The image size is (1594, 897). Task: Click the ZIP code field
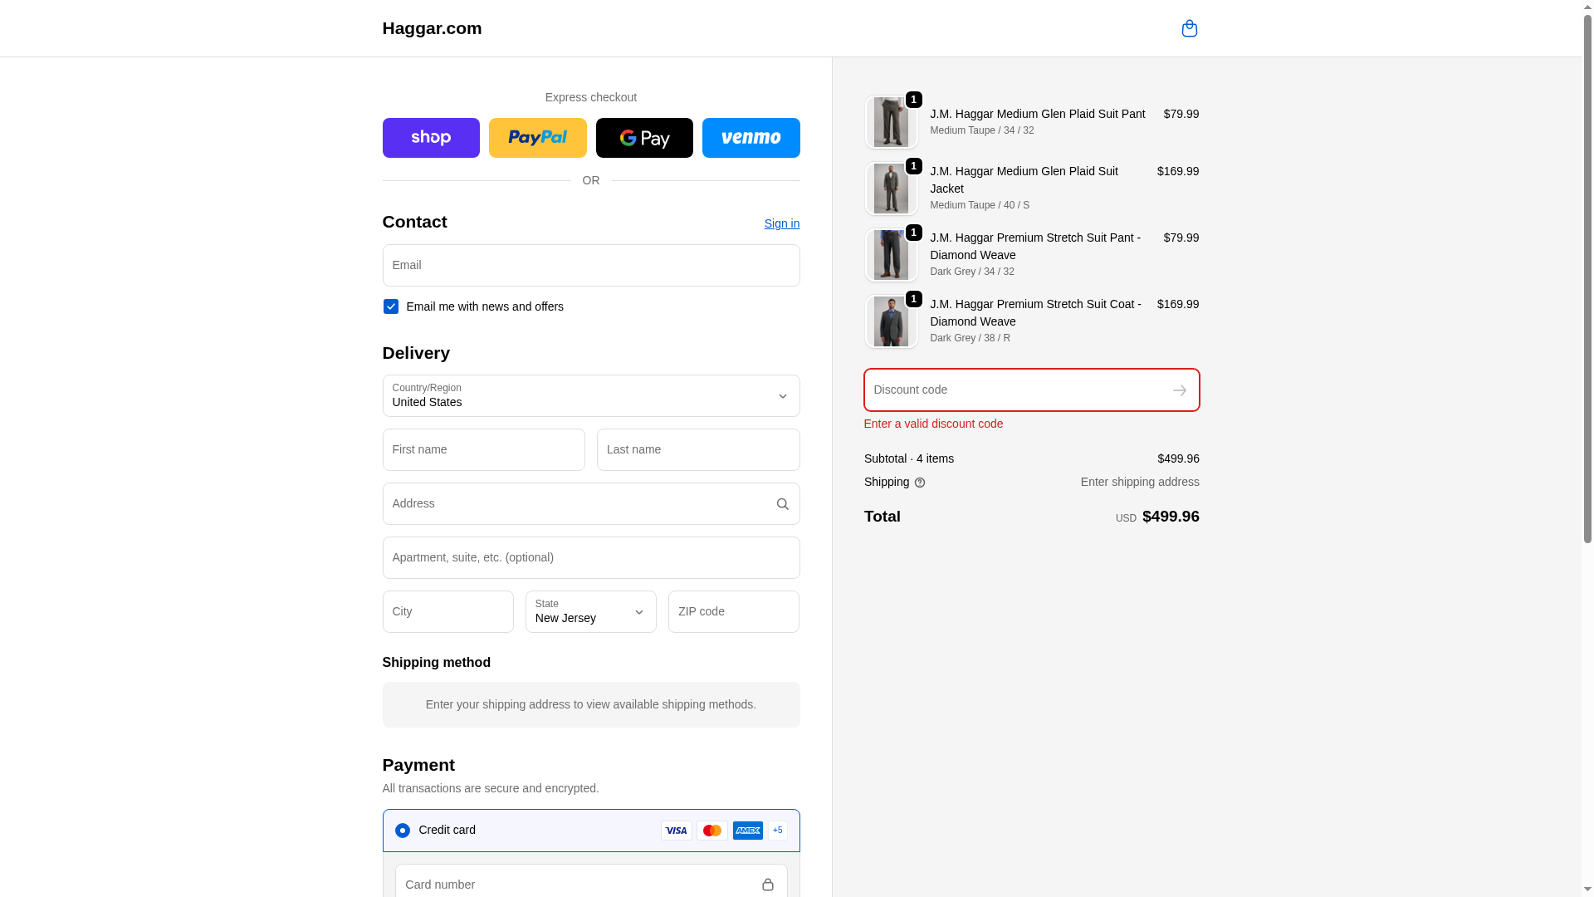(733, 612)
